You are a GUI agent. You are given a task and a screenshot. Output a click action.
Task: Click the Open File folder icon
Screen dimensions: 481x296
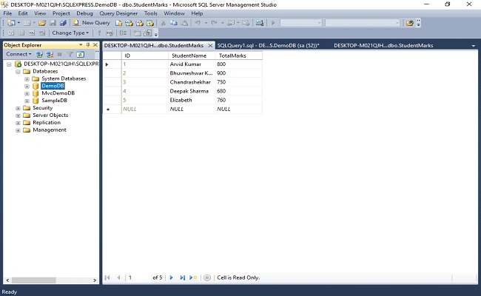42,23
